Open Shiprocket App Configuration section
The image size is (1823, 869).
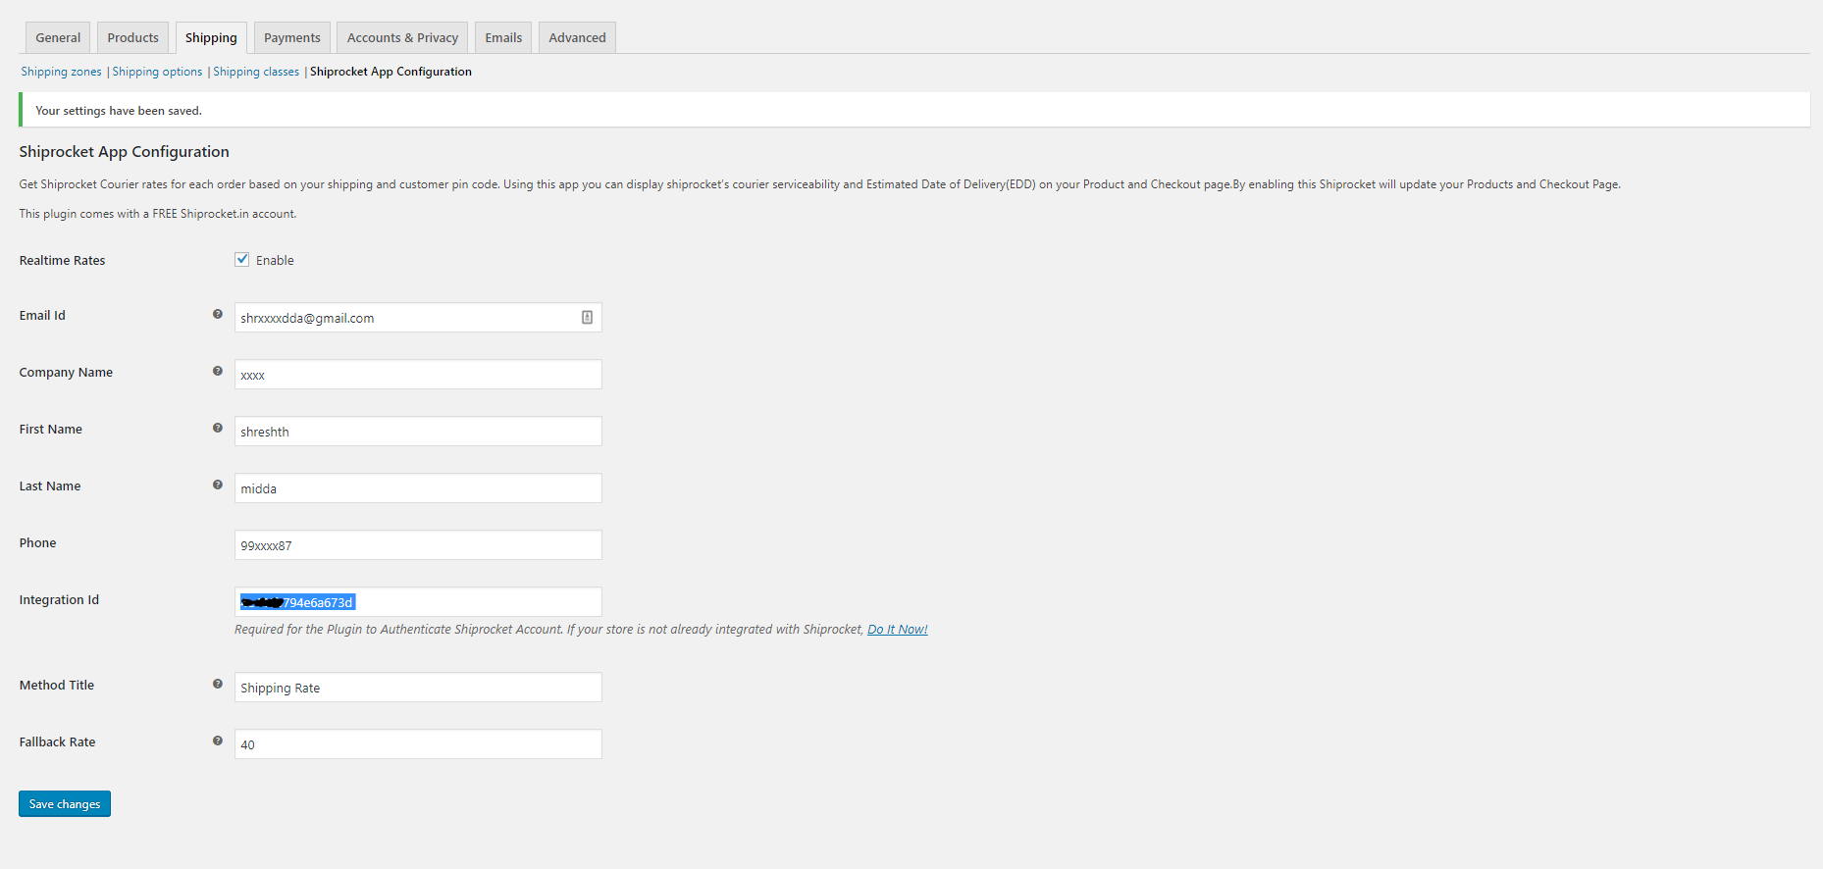tap(391, 72)
